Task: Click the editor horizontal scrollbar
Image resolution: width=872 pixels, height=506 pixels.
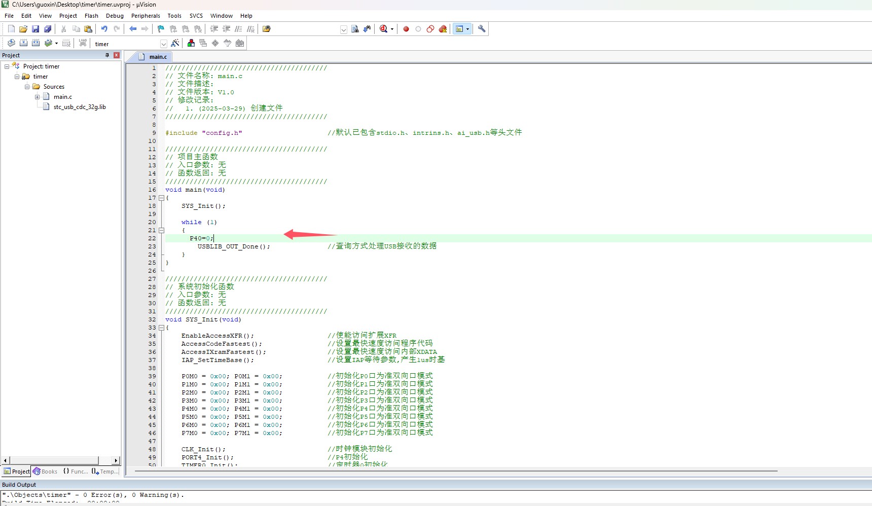Action: (456, 471)
